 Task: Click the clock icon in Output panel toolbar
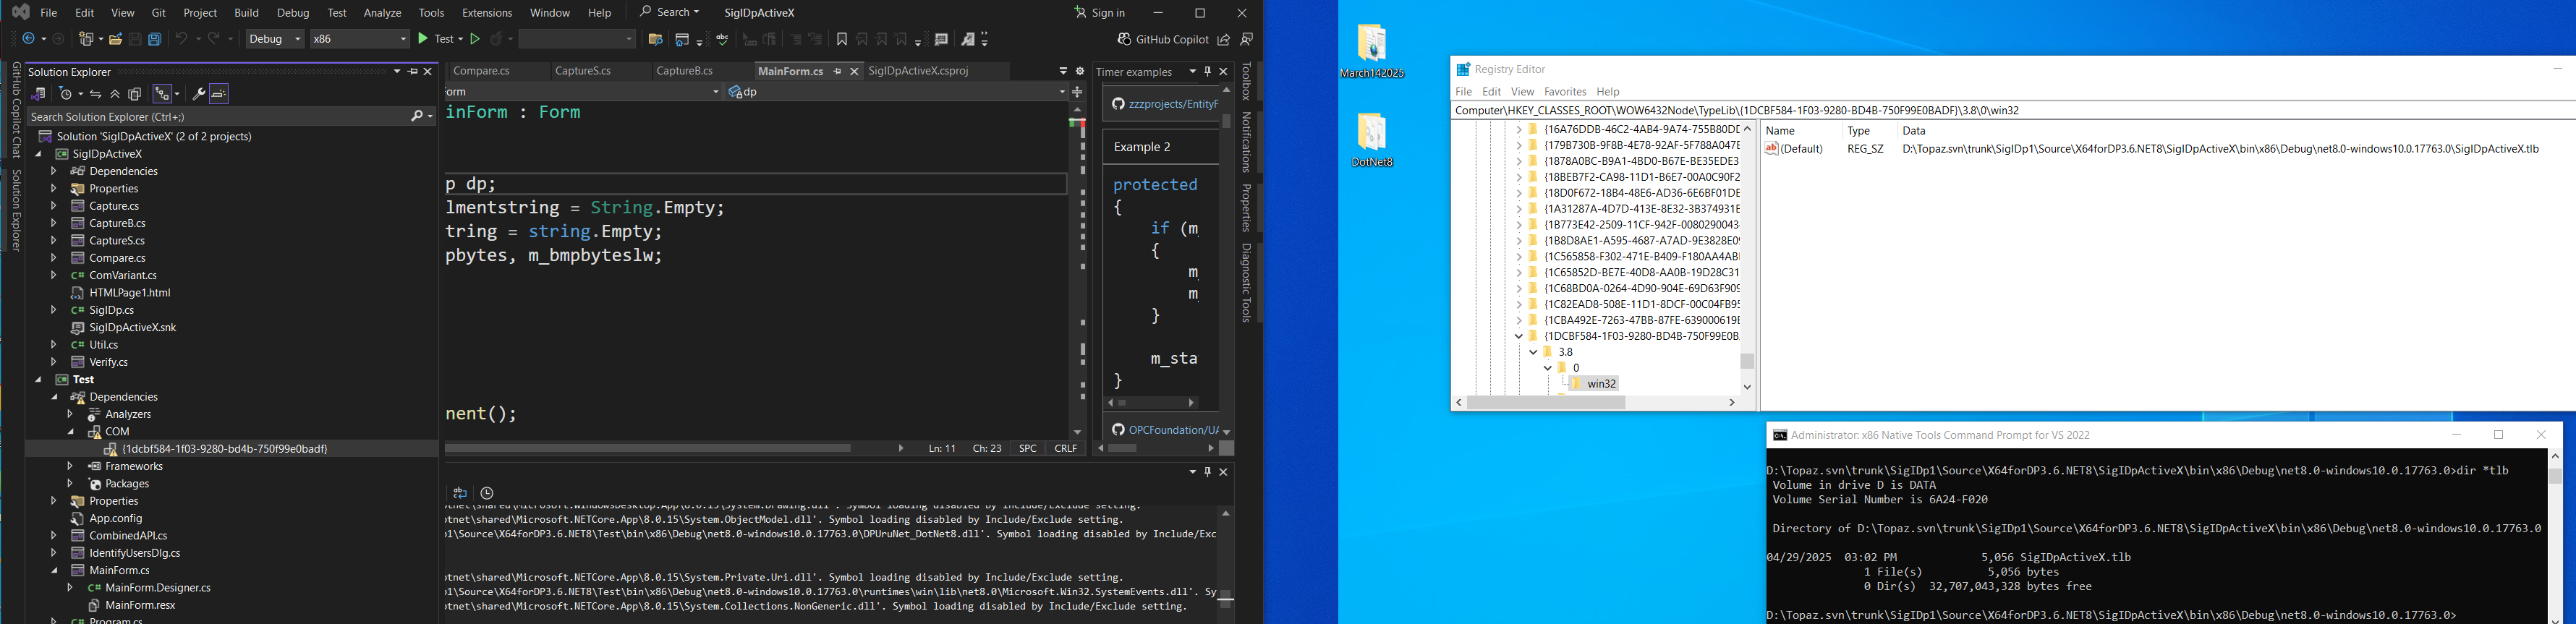tap(487, 493)
